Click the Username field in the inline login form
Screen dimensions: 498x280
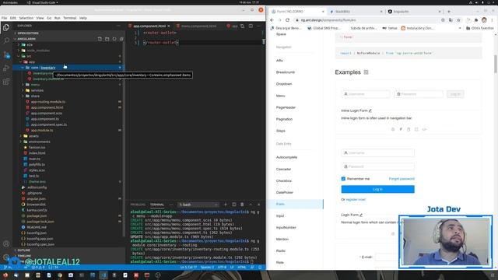tap(366, 94)
